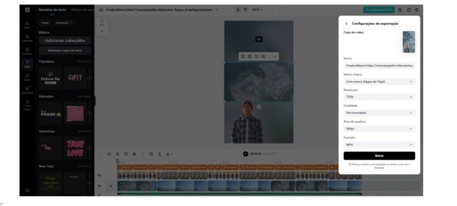Toggle mute icon on landscape footage track
Viewport: 457px width, 206px height.
click(x=111, y=186)
